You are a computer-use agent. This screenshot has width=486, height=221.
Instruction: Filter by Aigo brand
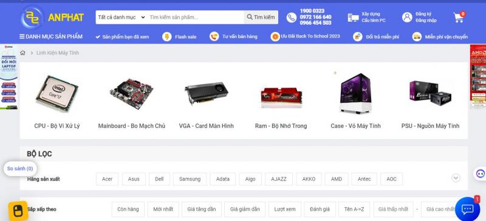(250, 179)
